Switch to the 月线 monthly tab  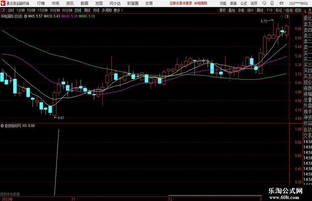96,10
